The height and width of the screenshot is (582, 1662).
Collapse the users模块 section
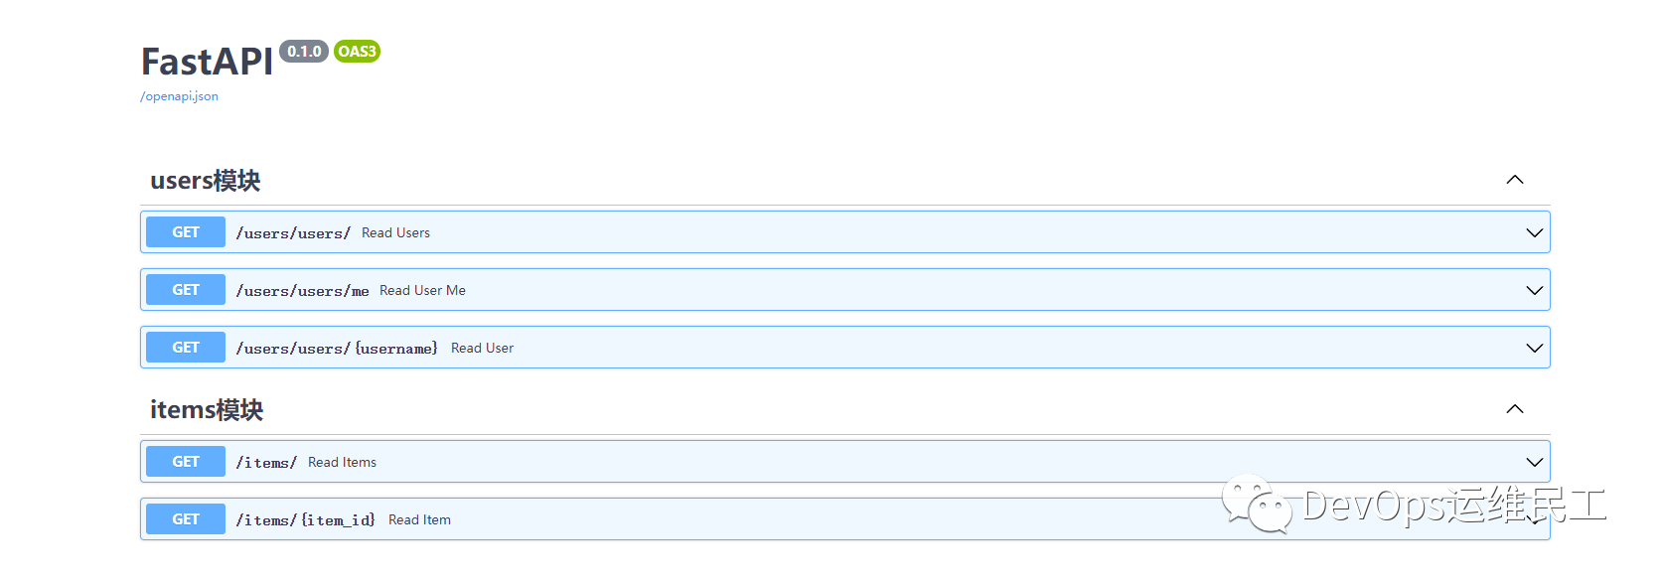1514,180
